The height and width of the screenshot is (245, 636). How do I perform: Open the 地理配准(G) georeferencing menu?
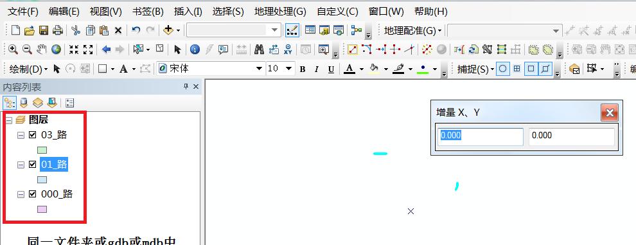413,30
